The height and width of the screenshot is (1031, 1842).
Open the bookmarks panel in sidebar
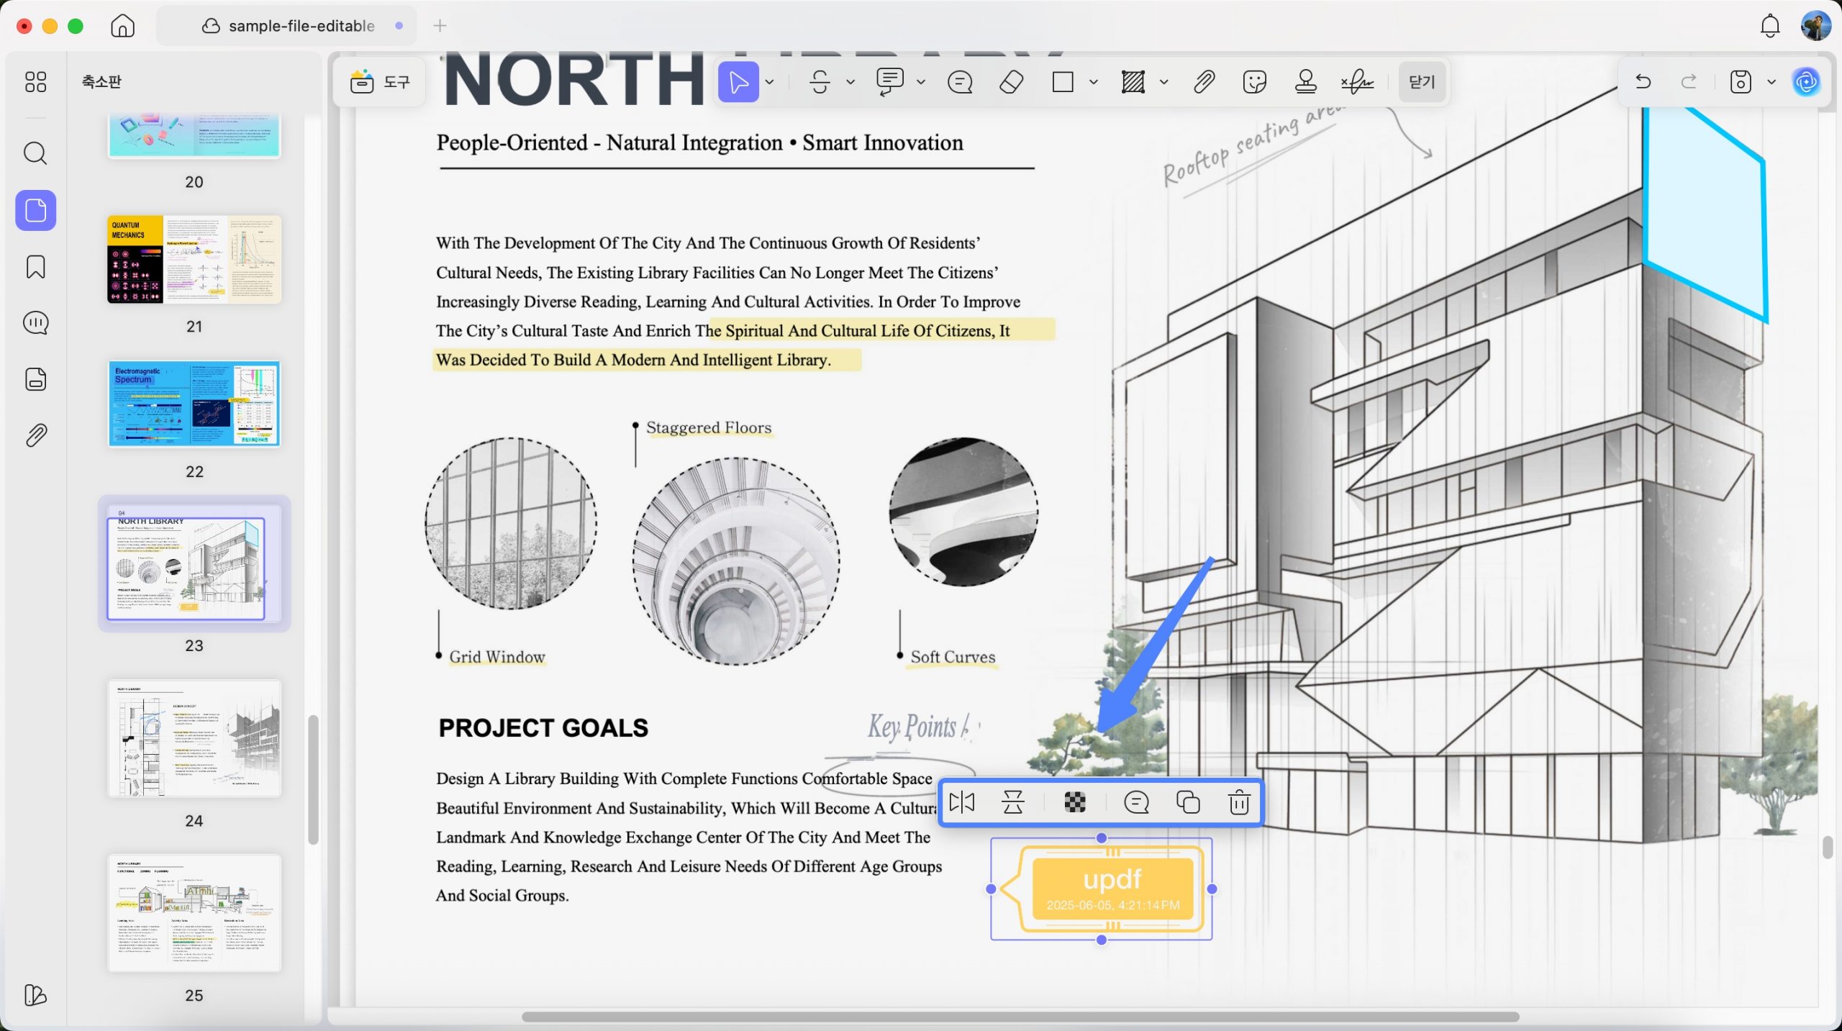[x=35, y=267]
